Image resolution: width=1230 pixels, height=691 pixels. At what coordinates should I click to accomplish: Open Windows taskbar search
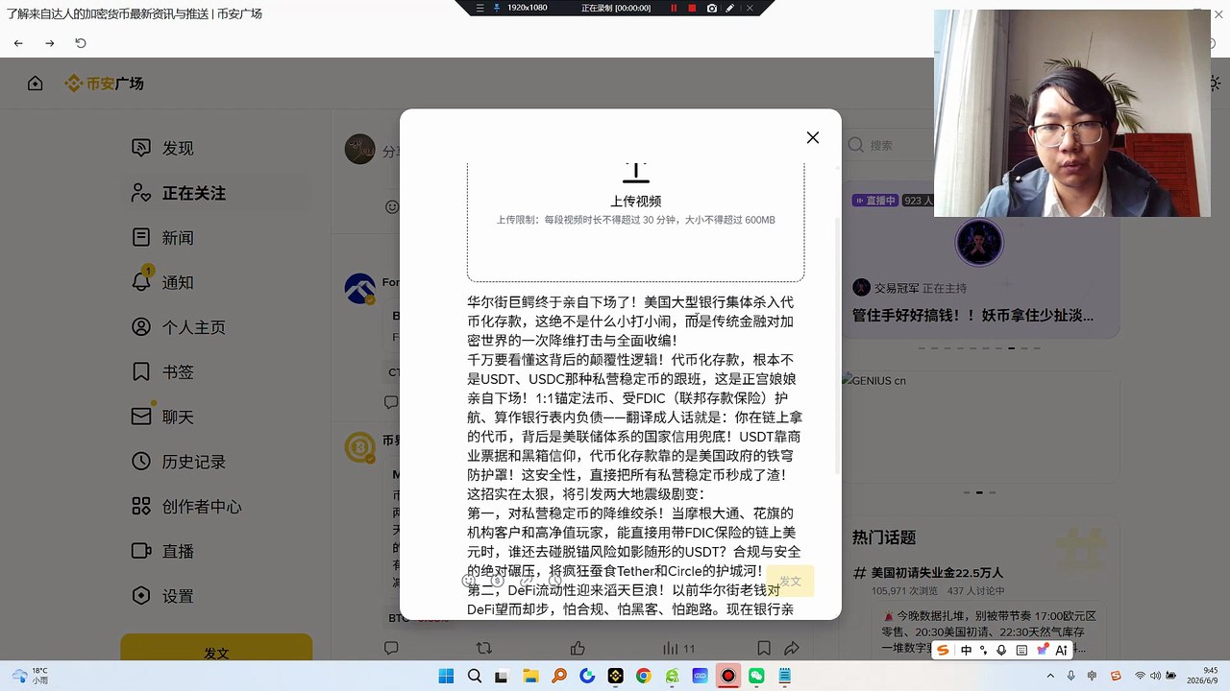(475, 676)
